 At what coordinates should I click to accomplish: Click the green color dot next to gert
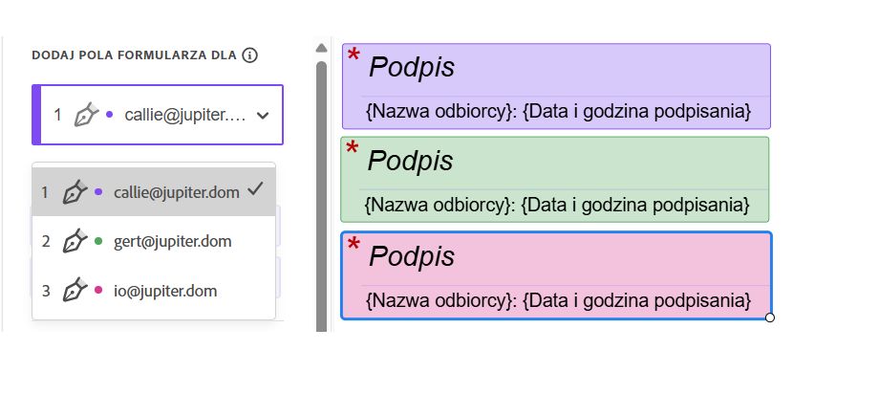(99, 241)
